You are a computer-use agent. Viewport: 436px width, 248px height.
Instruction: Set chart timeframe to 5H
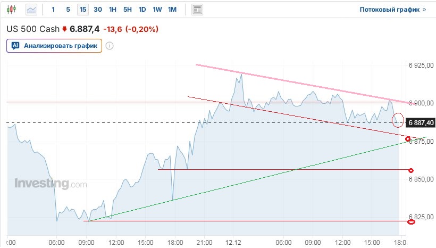click(x=127, y=10)
